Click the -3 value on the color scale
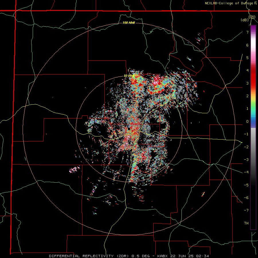 coord(246,160)
